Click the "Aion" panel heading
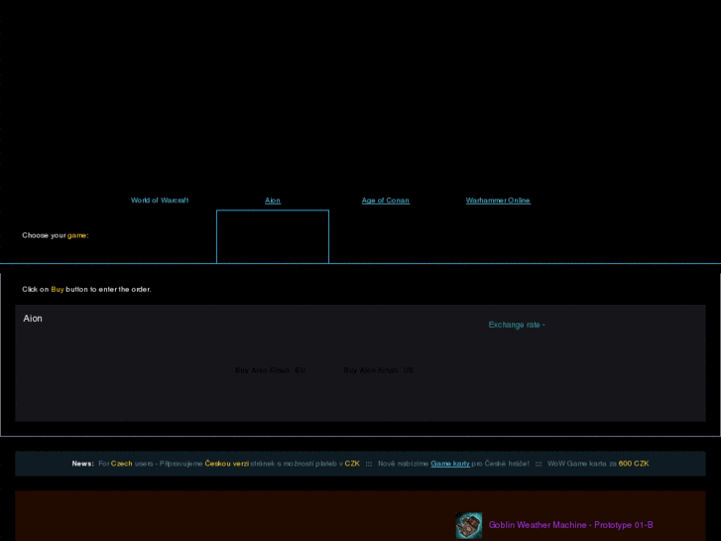This screenshot has width=721, height=541. click(x=33, y=319)
